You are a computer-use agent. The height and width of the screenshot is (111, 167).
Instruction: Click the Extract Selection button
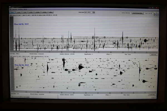[125, 13]
